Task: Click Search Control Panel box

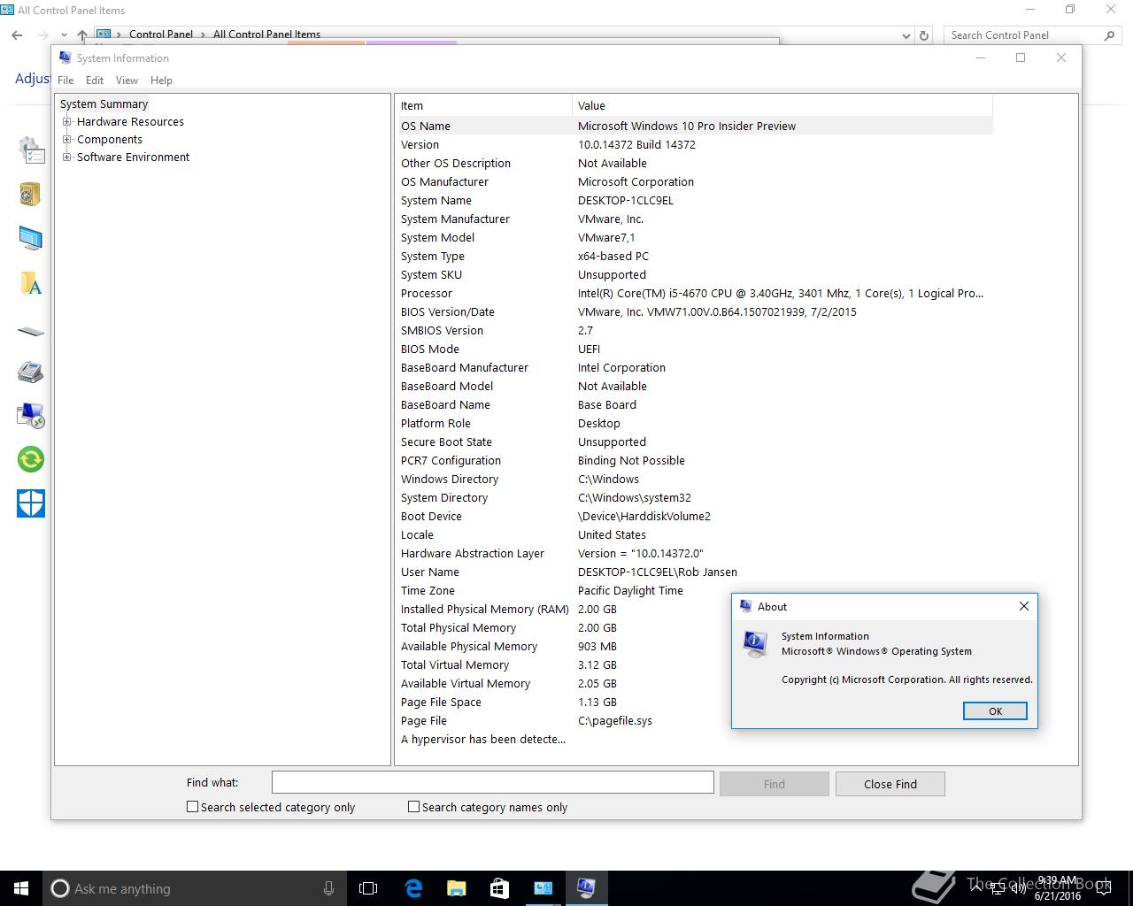Action: coord(1023,35)
